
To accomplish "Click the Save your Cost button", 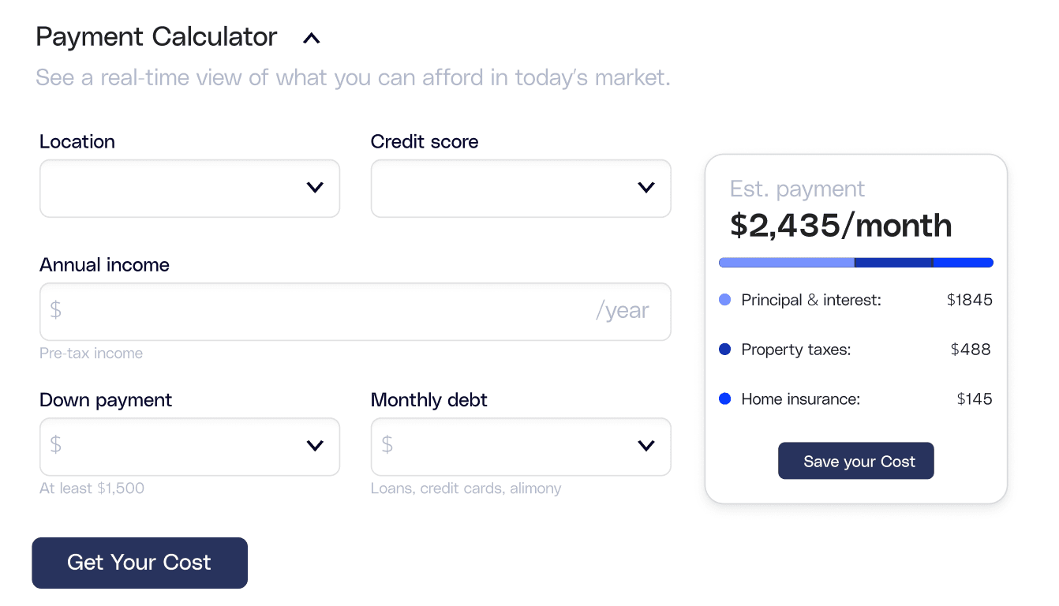I will pos(855,461).
